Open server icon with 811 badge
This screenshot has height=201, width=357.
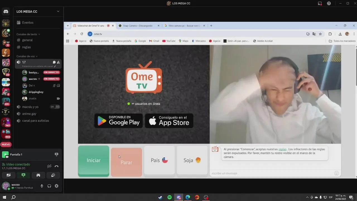(6, 101)
